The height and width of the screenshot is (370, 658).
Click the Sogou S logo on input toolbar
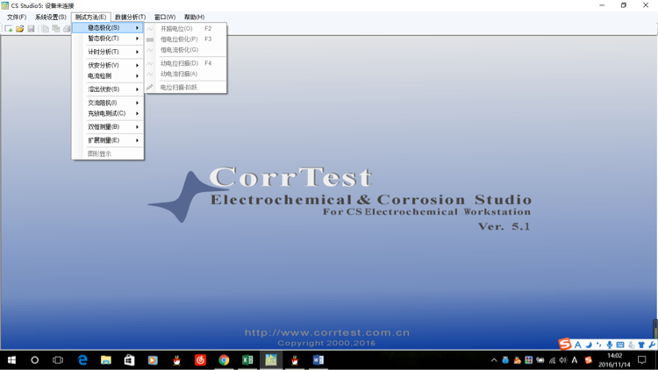tap(565, 345)
